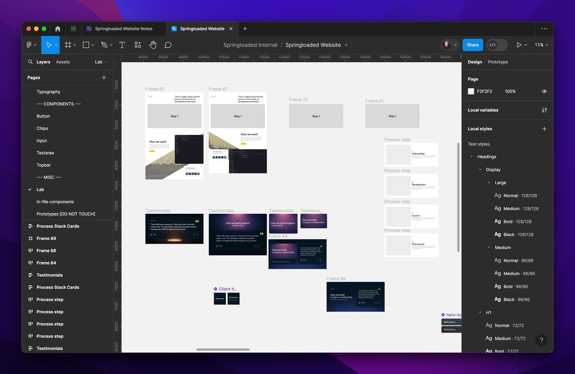Toggle Dev Mode switch
575x374 pixels.
click(x=497, y=45)
